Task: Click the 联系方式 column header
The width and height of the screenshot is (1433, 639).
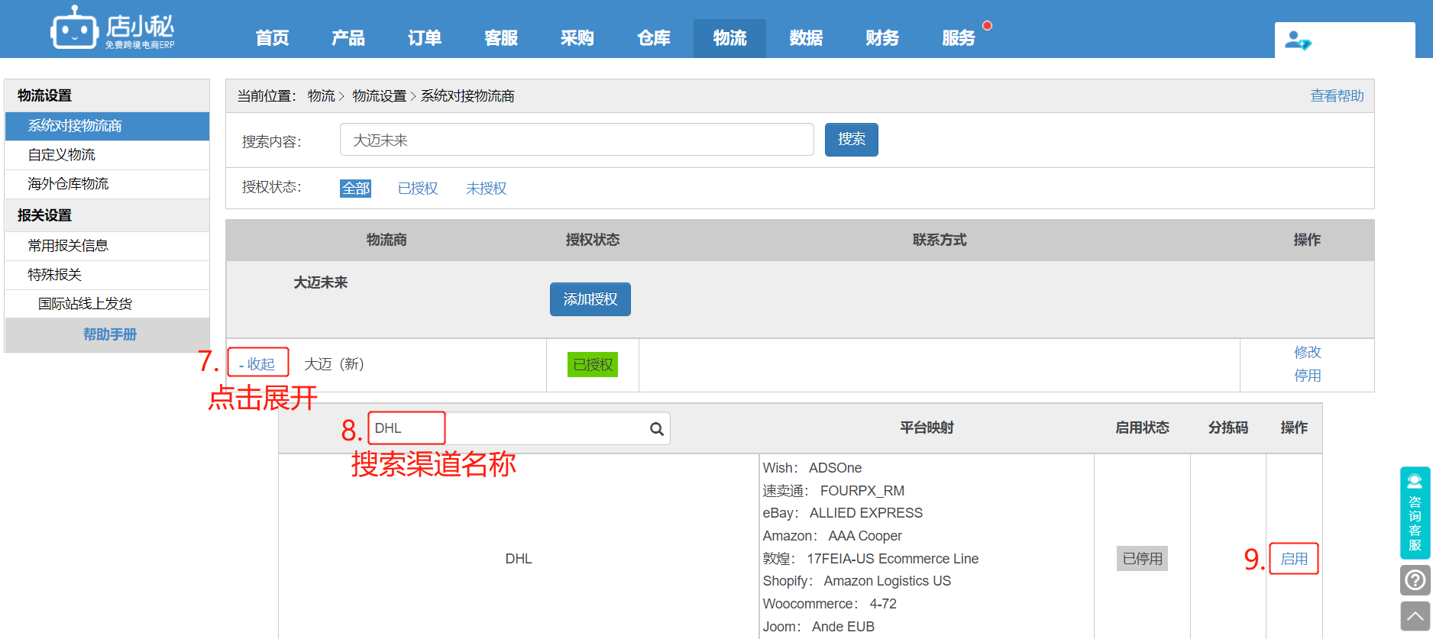Action: click(940, 240)
